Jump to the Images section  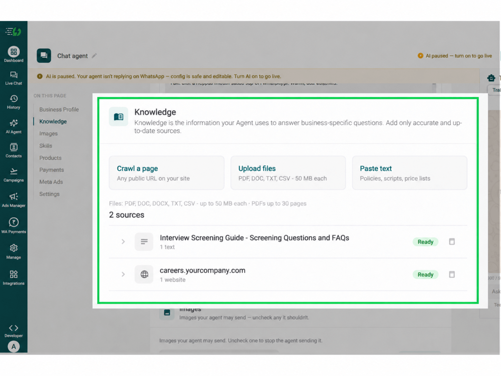pyautogui.click(x=48, y=134)
